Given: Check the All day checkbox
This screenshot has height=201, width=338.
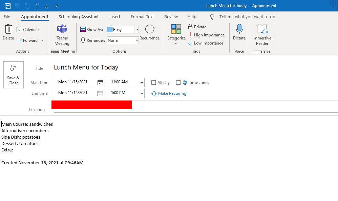Looking at the screenshot, I should (153, 83).
